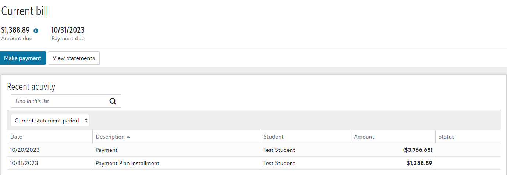507x175 pixels.
Task: Click the sort arrow next to Description
Action: (x=128, y=137)
